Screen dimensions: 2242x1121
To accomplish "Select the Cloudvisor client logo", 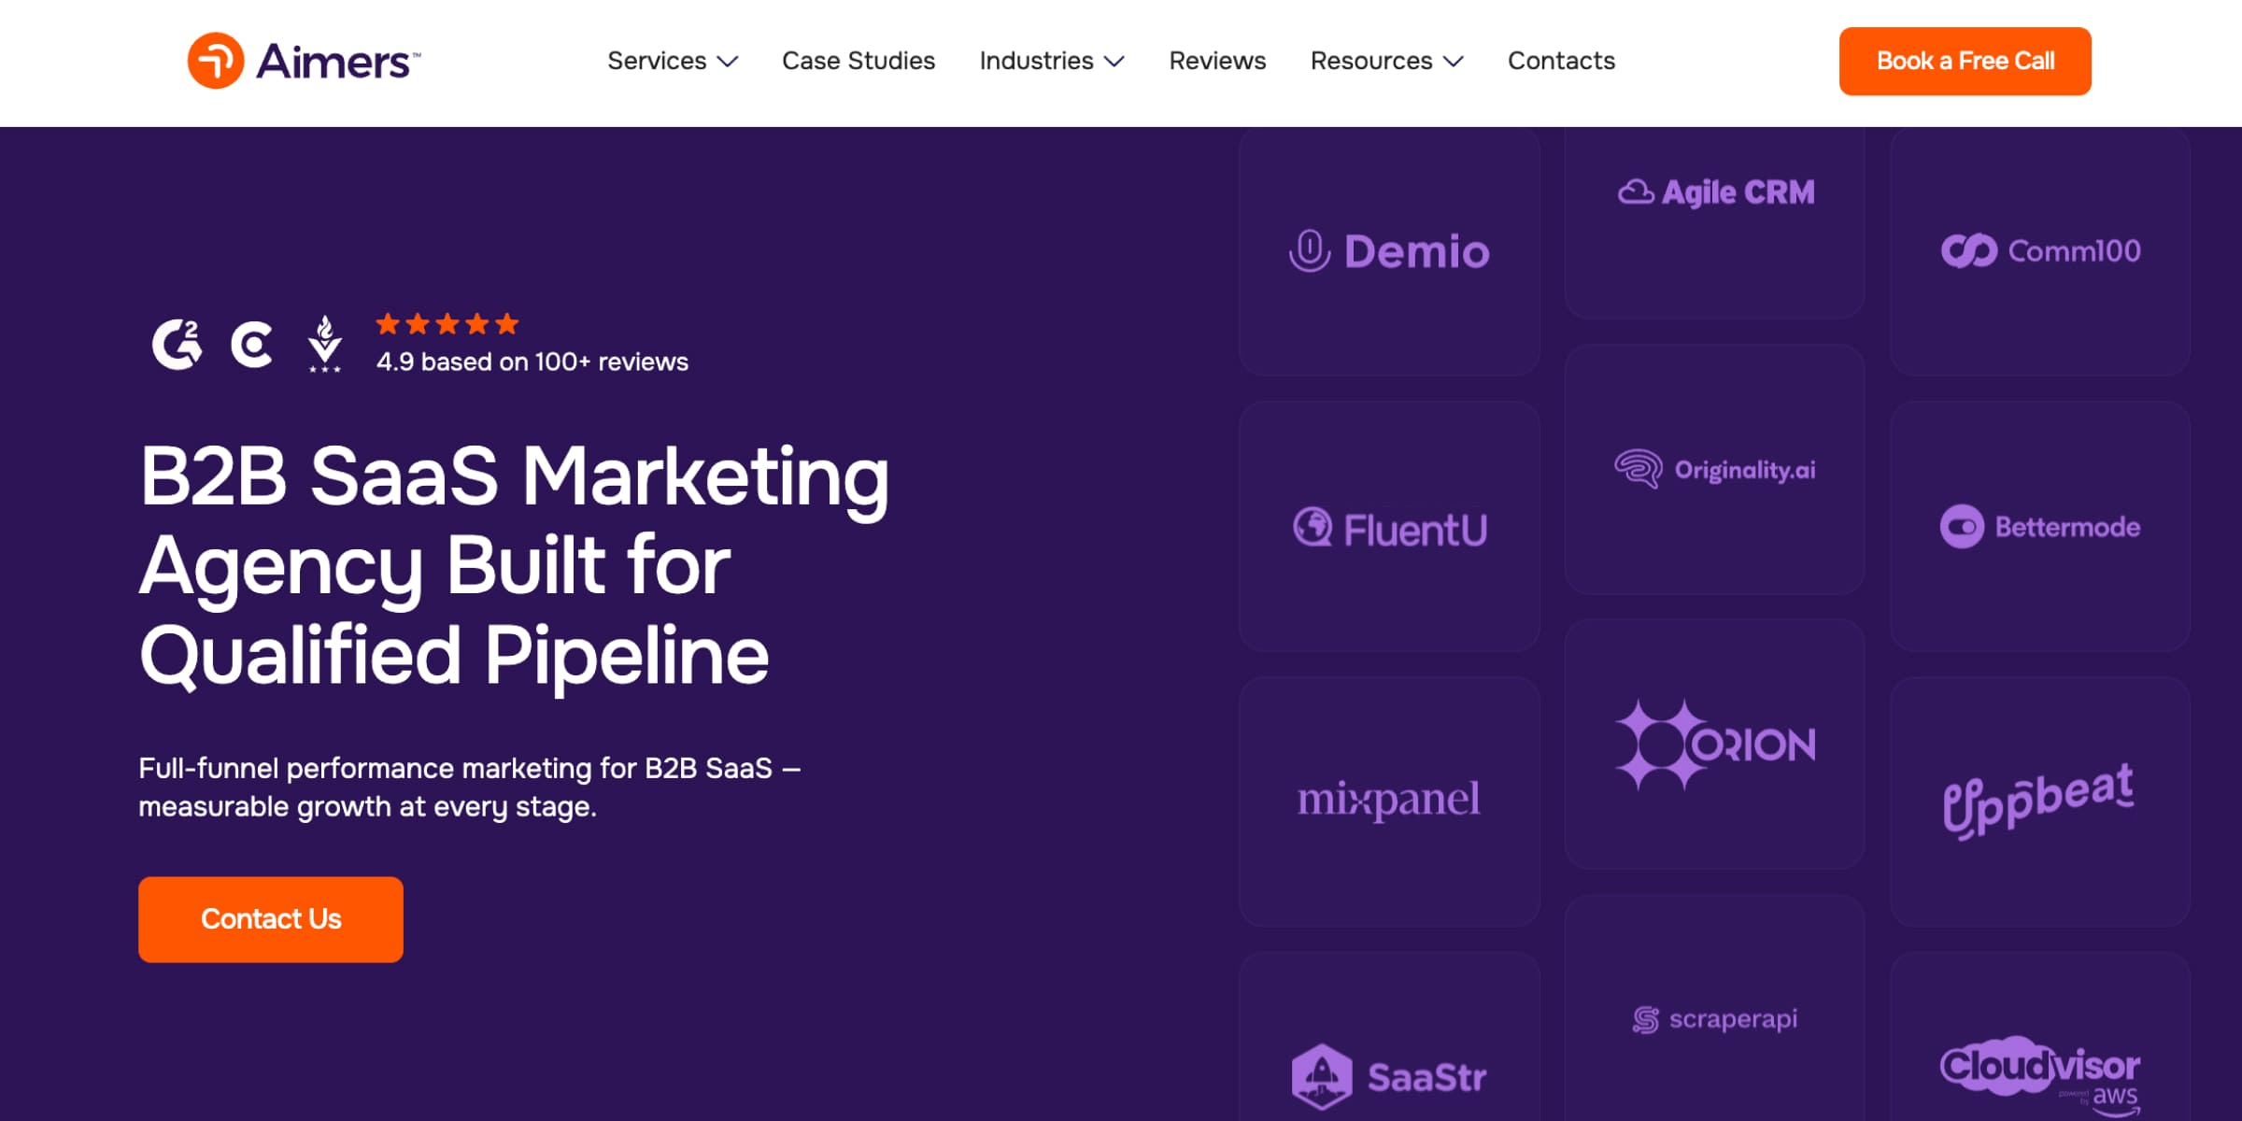I will point(2041,1076).
